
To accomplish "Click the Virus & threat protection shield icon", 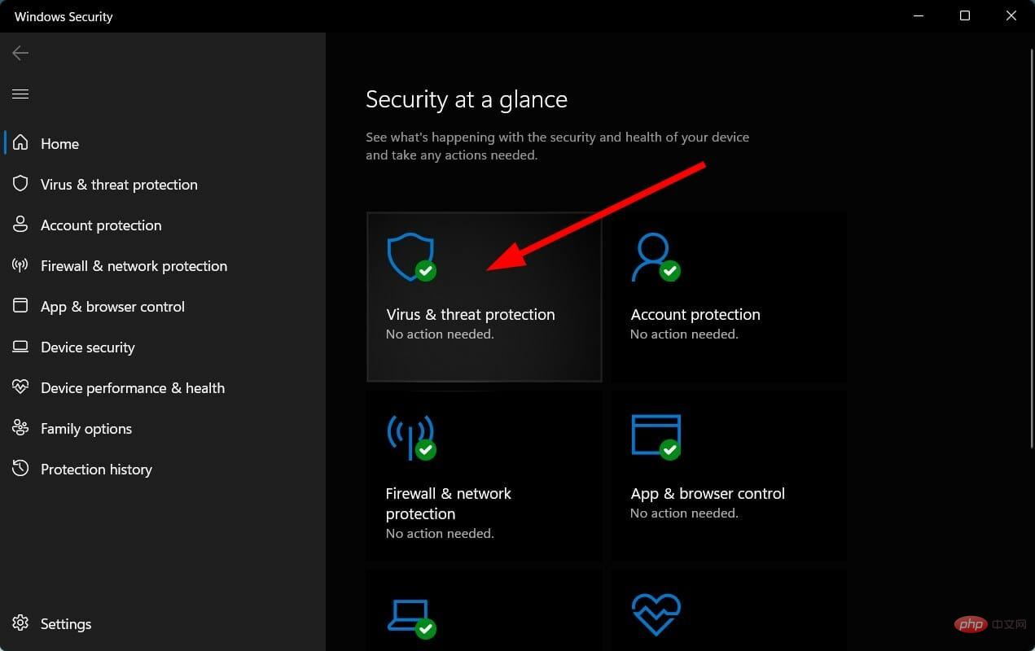I will 411,255.
